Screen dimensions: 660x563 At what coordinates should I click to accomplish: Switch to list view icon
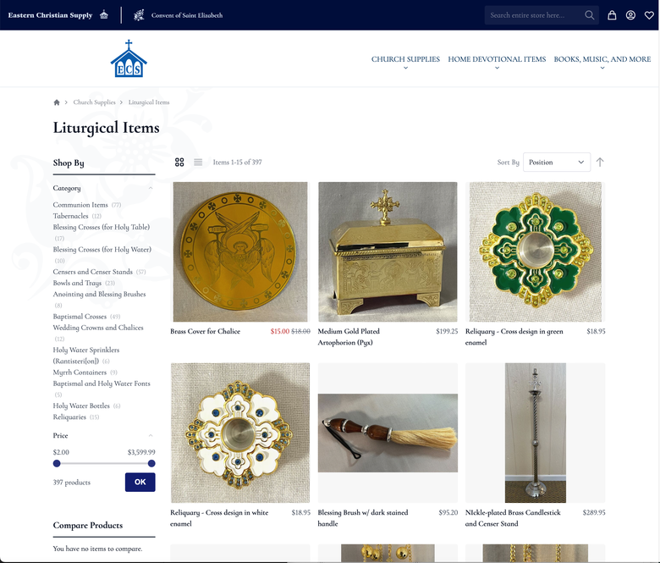(198, 162)
